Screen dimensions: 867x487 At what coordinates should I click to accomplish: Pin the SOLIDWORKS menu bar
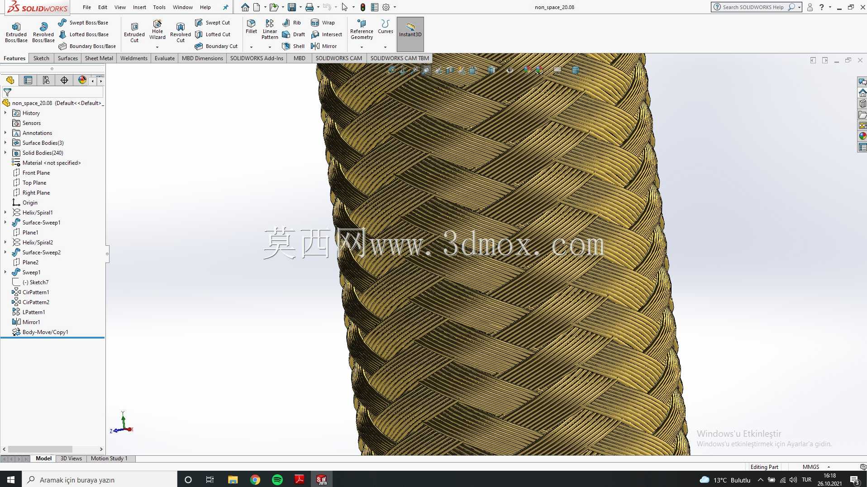pyautogui.click(x=225, y=7)
